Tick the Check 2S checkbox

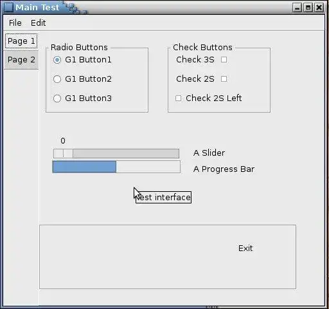[224, 79]
